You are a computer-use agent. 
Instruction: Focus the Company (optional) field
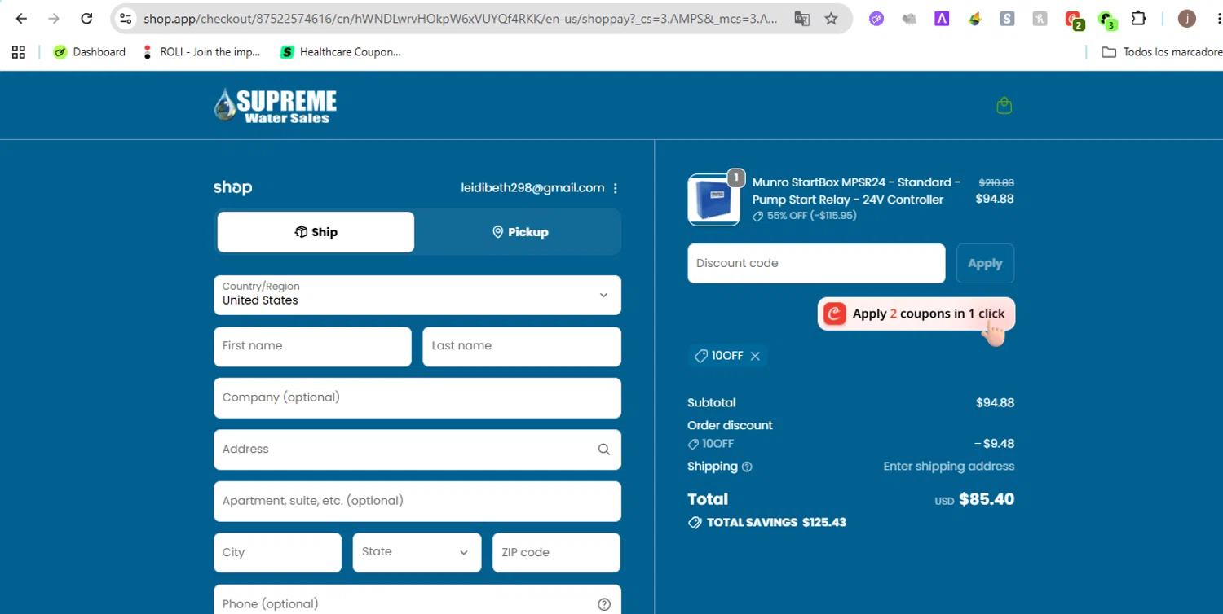click(417, 398)
